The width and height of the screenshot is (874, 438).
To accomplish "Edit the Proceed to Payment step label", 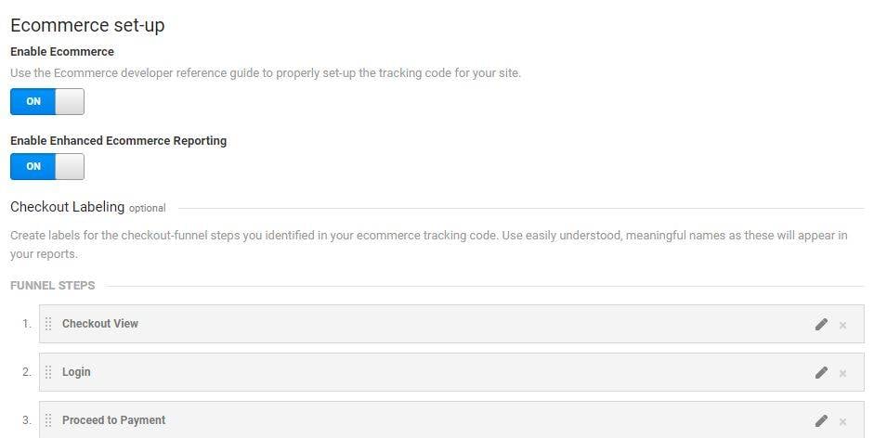I will tap(821, 420).
